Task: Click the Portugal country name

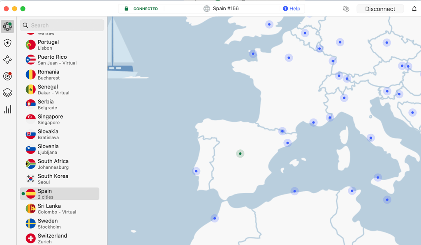Action: point(49,42)
